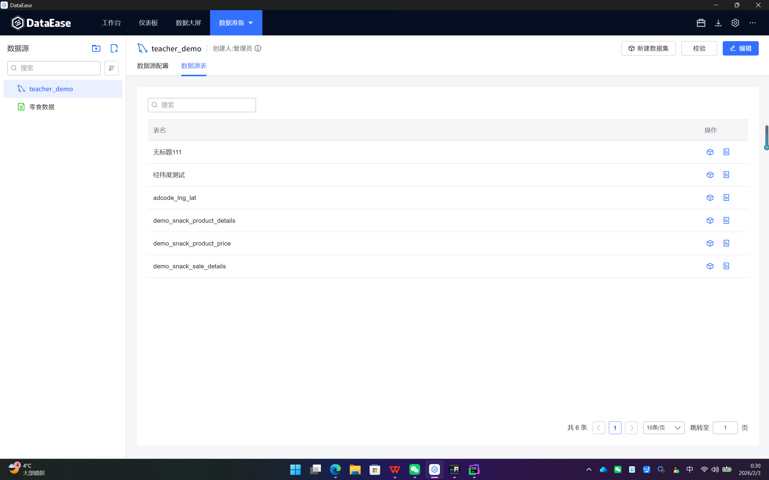This screenshot has height=480, width=769.
Task: Open the more options ellipsis menu in the top bar
Action: pos(752,23)
